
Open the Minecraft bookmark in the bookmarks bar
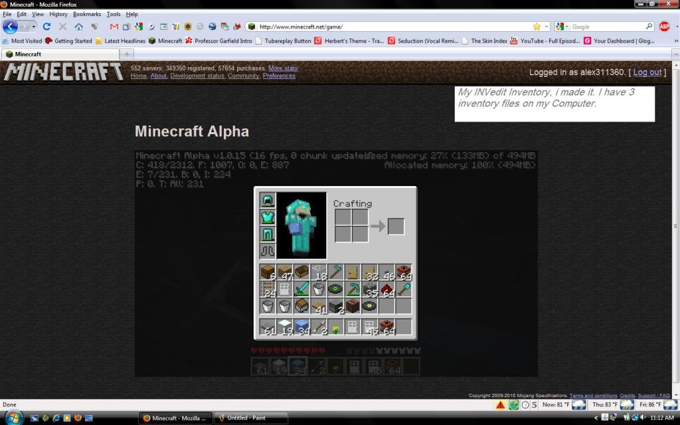point(165,41)
